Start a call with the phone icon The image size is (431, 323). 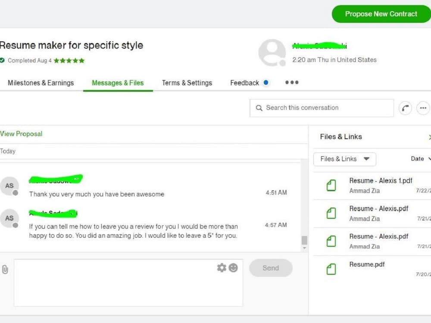[x=405, y=108]
